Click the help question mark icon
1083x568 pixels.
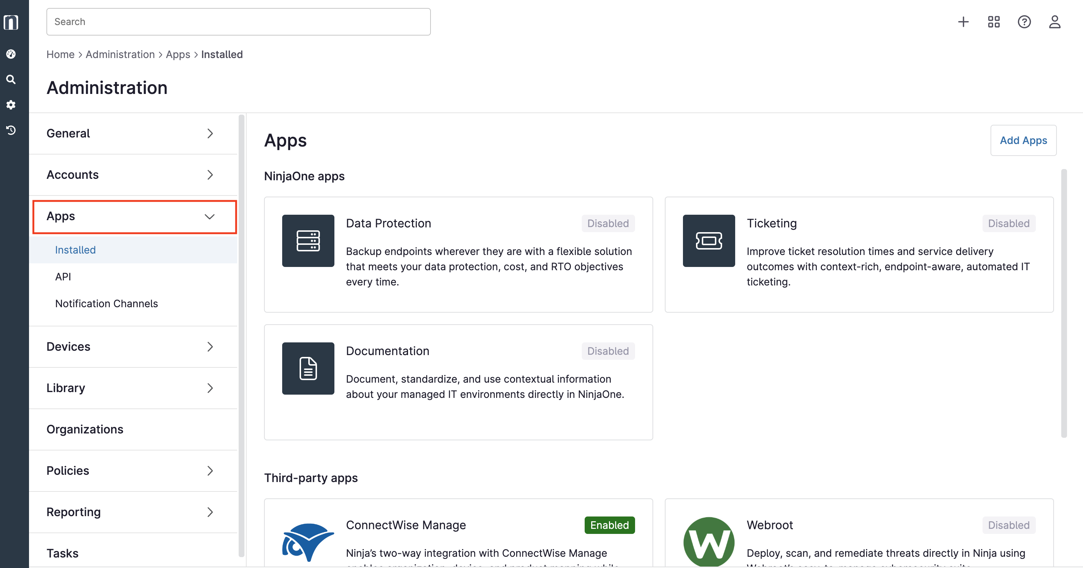click(1024, 22)
